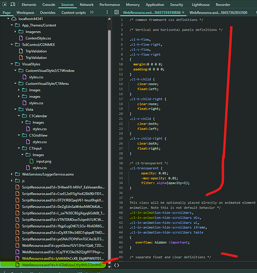
Task: Show more navigator tabs chevron
Action: 92,12
